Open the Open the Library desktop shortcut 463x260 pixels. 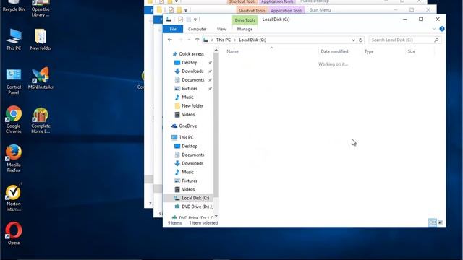[41, 8]
